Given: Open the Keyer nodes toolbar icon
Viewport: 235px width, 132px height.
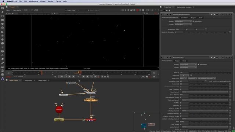Looking at the screenshot, I should click(x=3, y=32).
